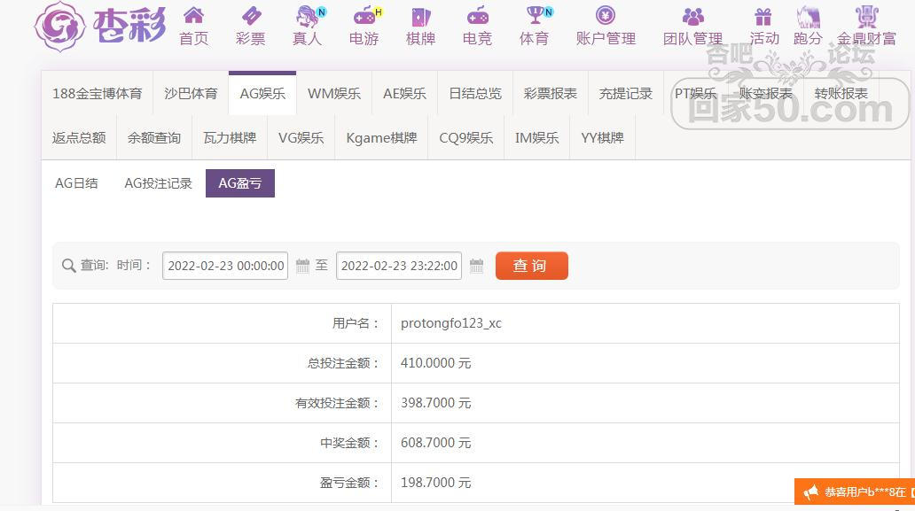Click the megaphone announcement icon
The height and width of the screenshot is (511, 915).
[x=810, y=492]
